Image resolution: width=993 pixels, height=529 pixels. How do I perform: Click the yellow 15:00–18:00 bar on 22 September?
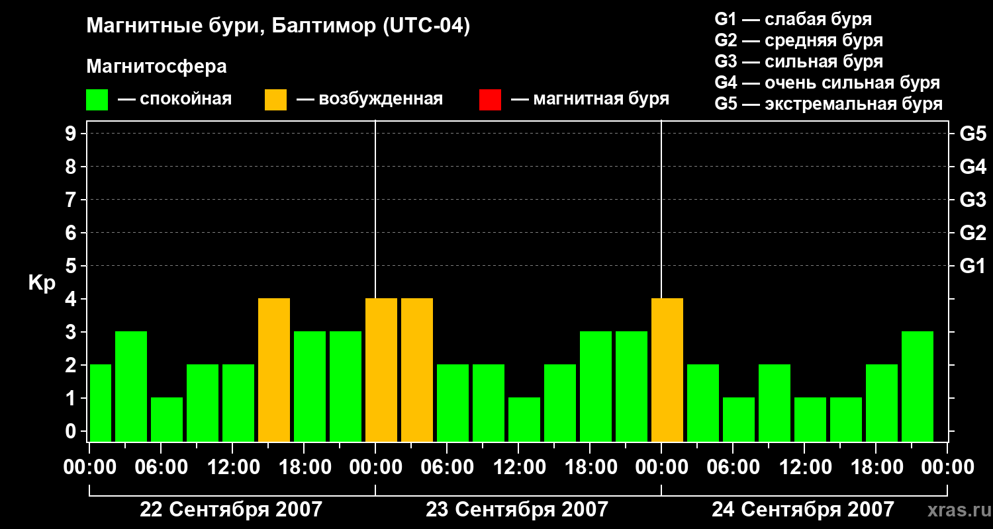pyautogui.click(x=274, y=370)
